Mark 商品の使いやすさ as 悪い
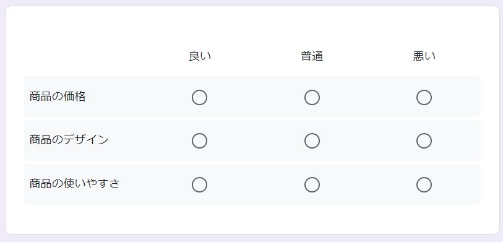The height and width of the screenshot is (242, 503). point(424,185)
